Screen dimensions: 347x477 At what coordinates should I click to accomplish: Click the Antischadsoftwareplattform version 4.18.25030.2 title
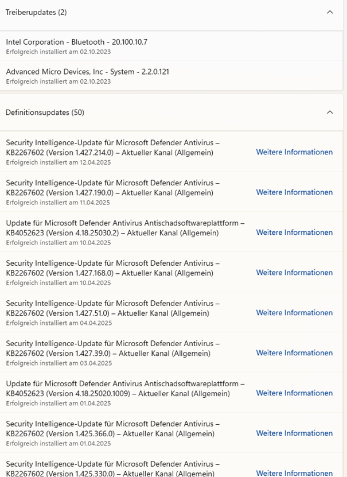(125, 228)
